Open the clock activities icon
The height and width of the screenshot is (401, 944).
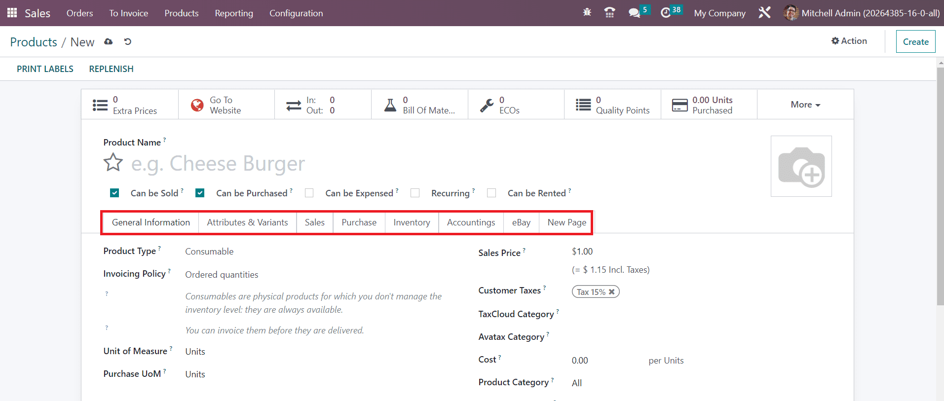[666, 13]
